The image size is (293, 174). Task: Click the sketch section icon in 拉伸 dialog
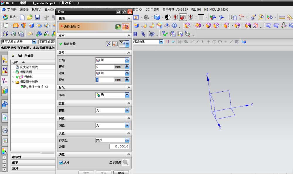[118, 27]
